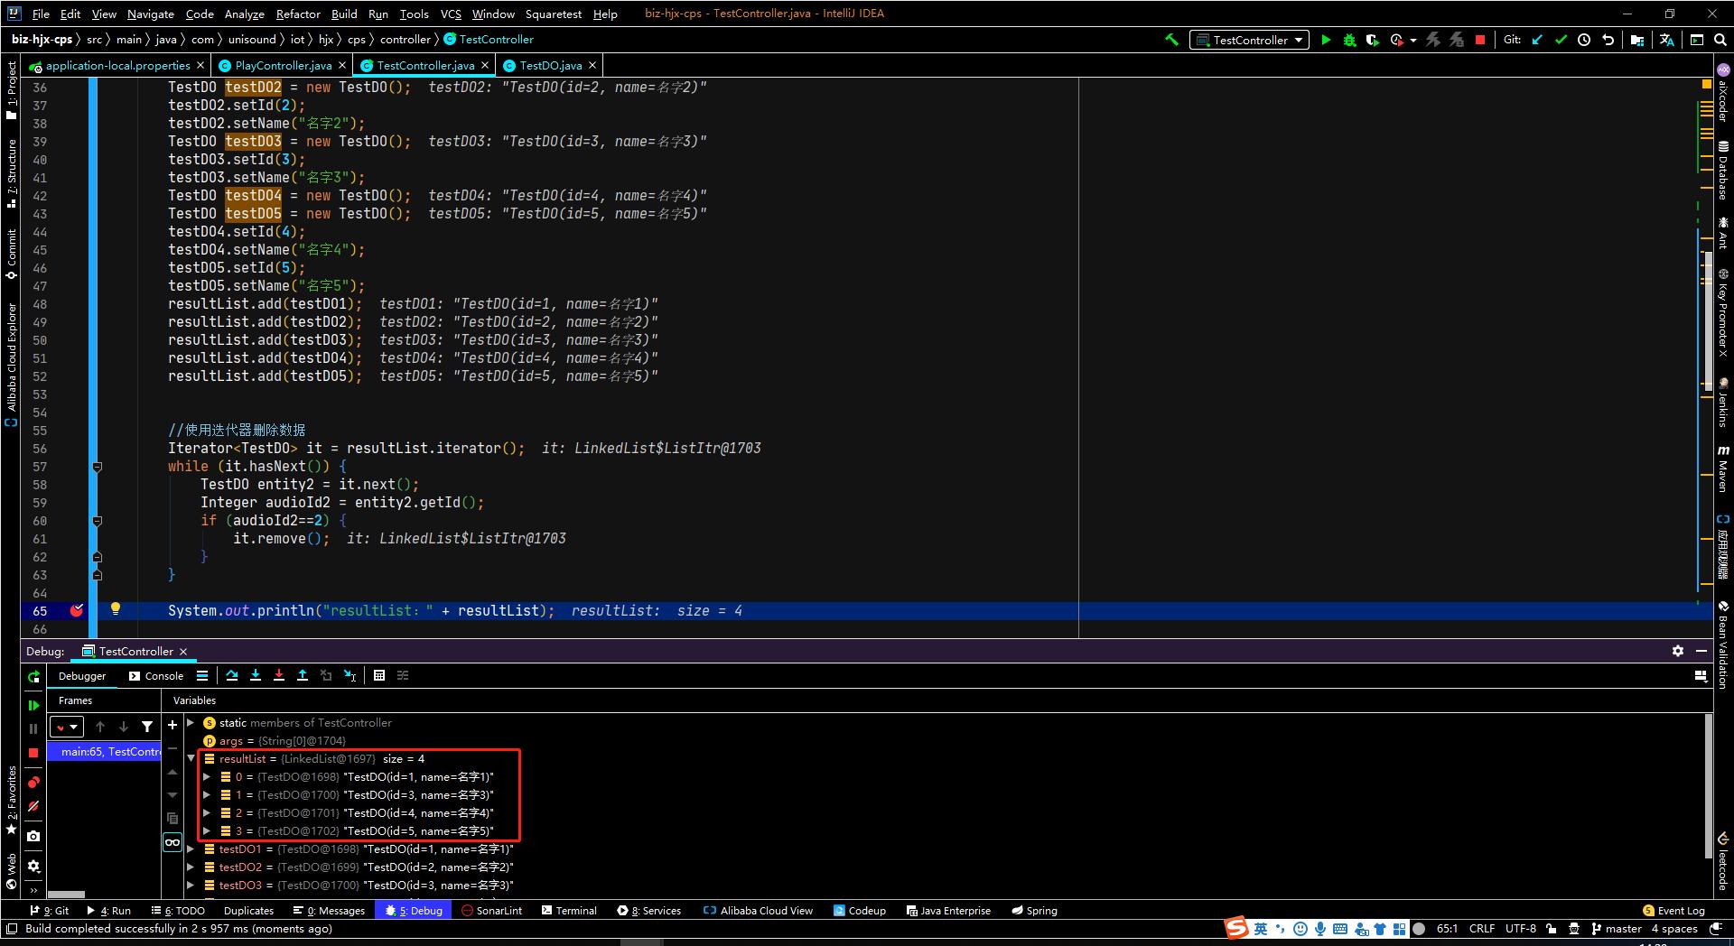Open profiler run options dropdown arrow
This screenshot has height=946, width=1734.
pyautogui.click(x=1413, y=40)
